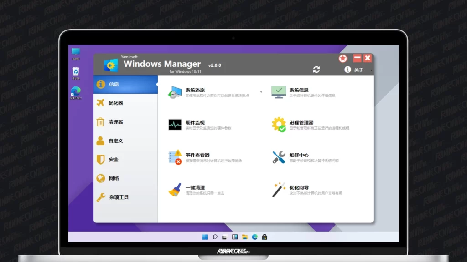Open the Network (网络) sidebar tab
467x262 pixels.
tap(114, 178)
